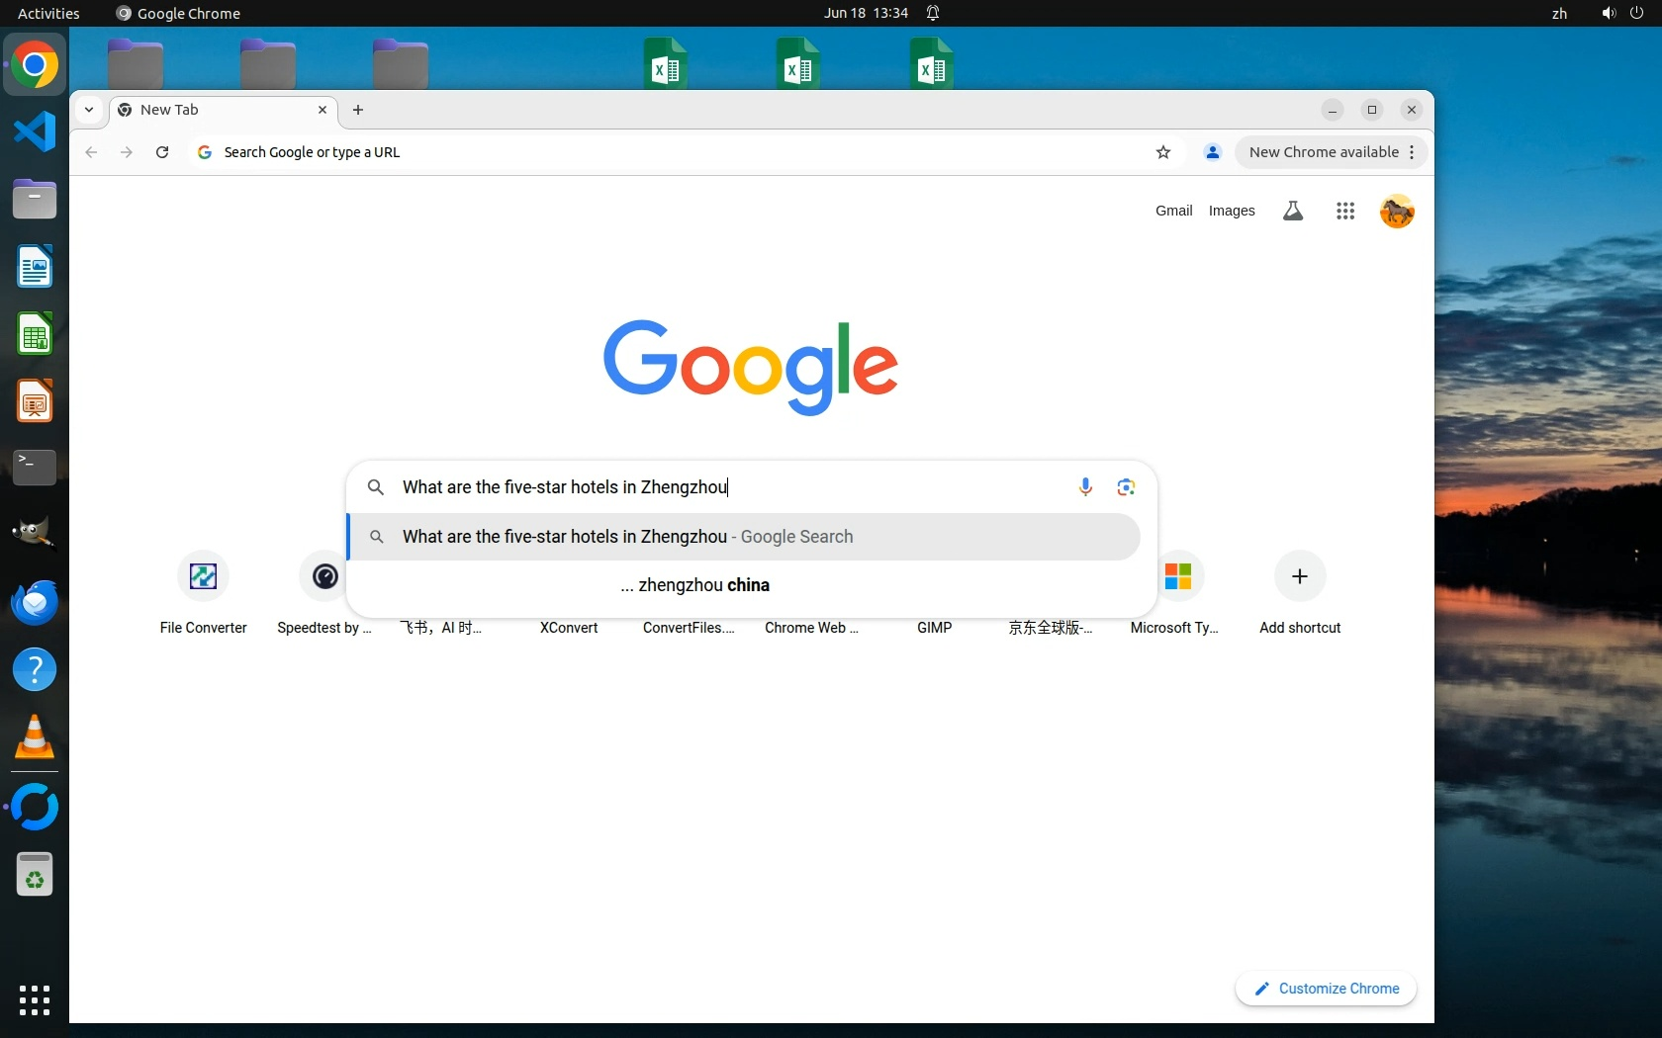Click the Google account avatar

pos(1396,211)
